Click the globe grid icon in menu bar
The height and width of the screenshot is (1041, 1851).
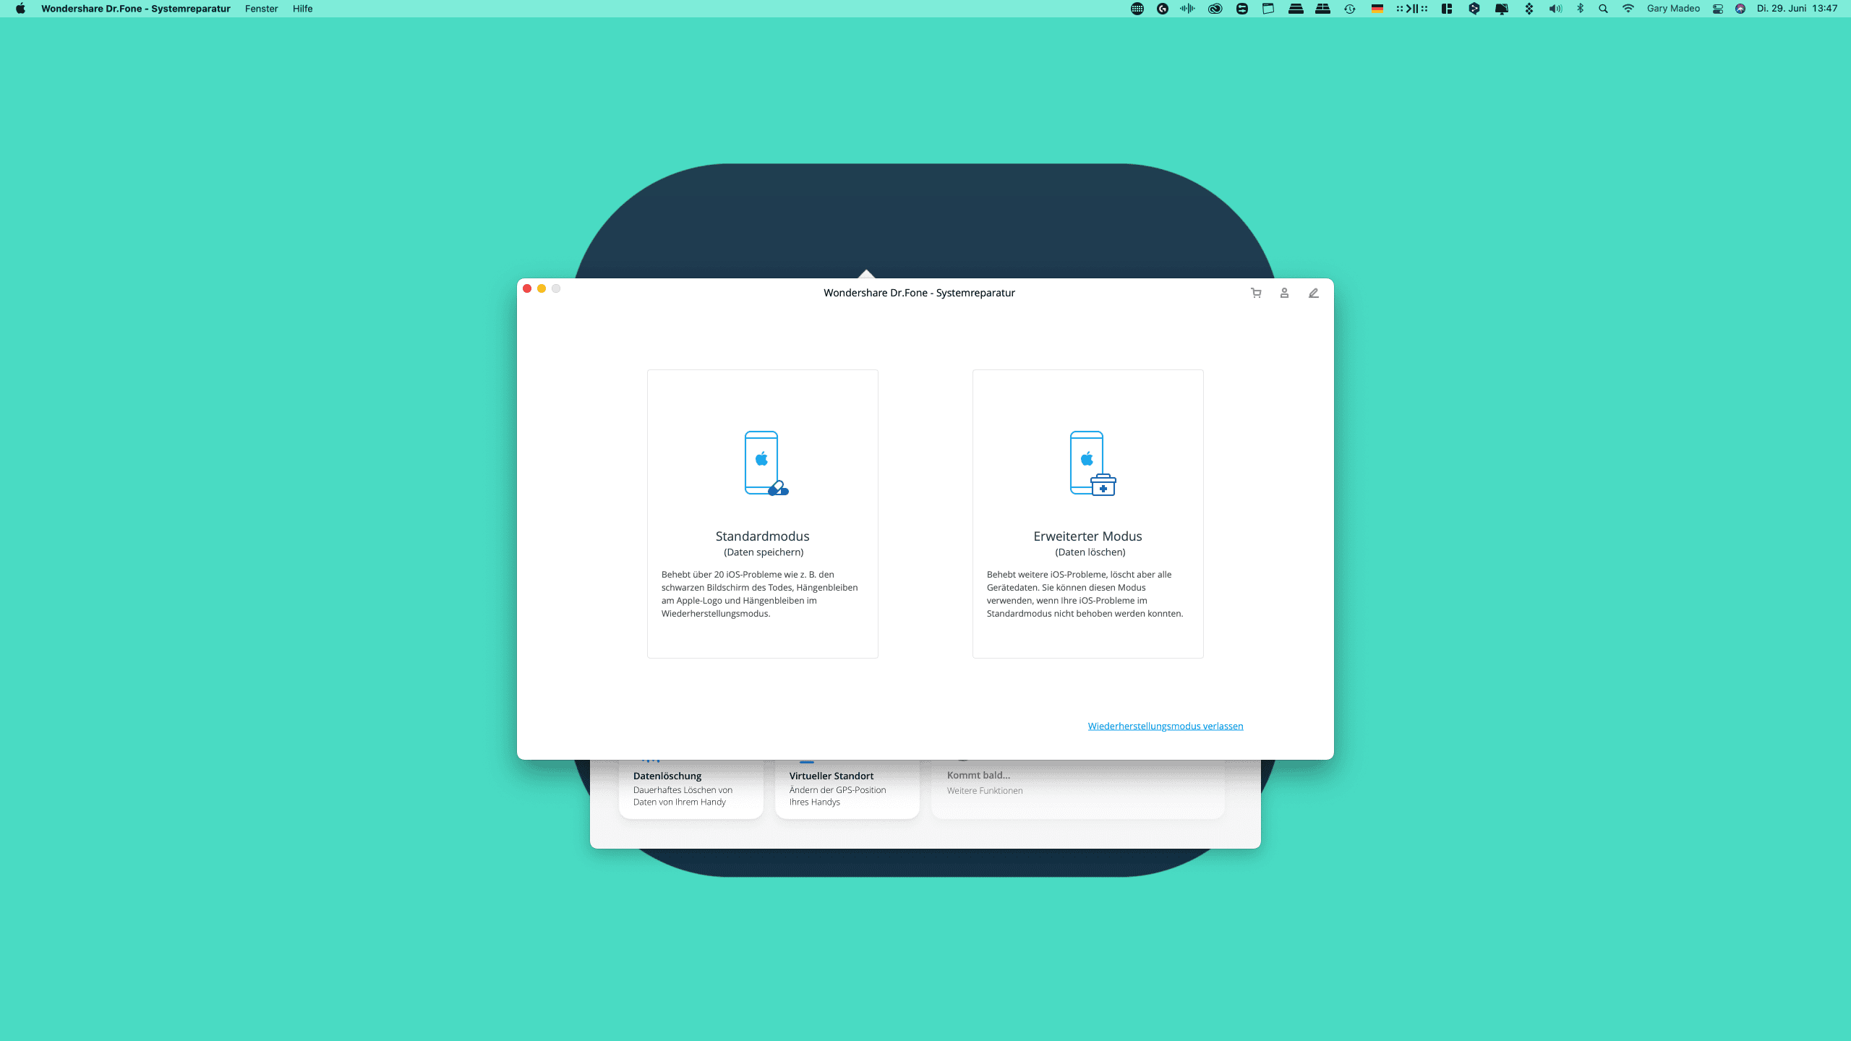(1137, 9)
